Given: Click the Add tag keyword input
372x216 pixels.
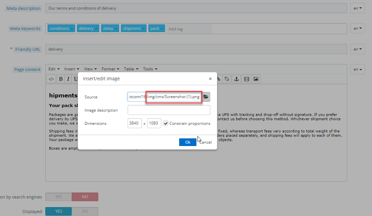Looking at the screenshot, I should pyautogui.click(x=190, y=29).
